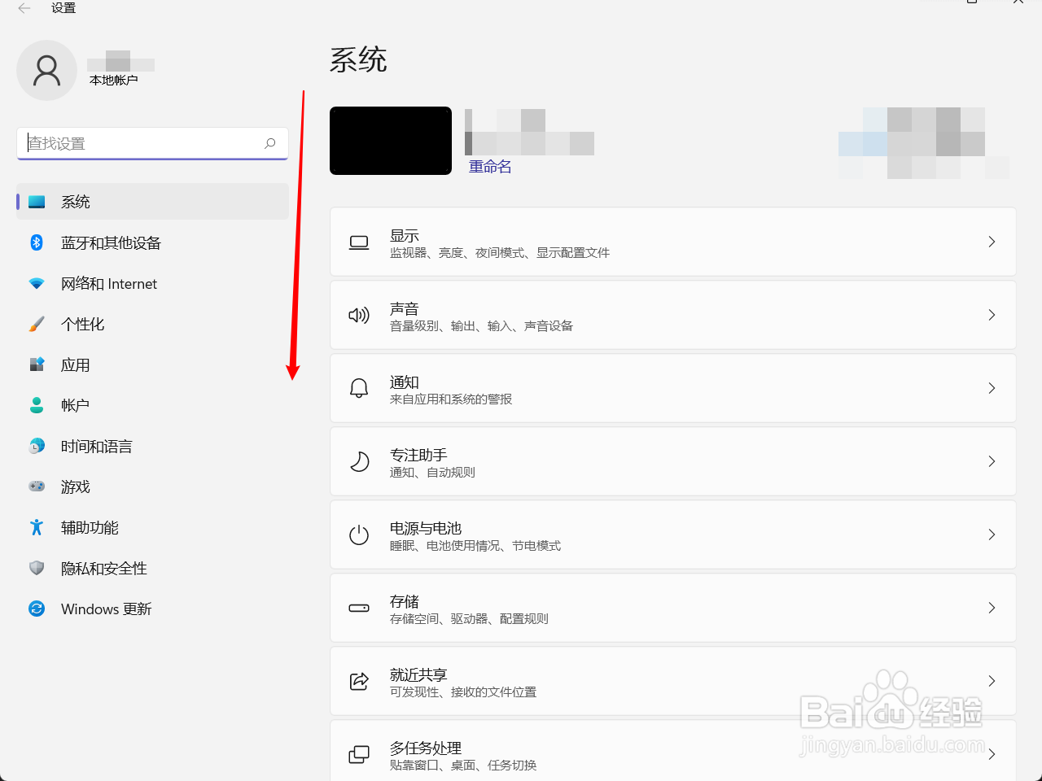Select 蓝牙和其他设备 in the sidebar
This screenshot has height=781, width=1042.
click(152, 242)
